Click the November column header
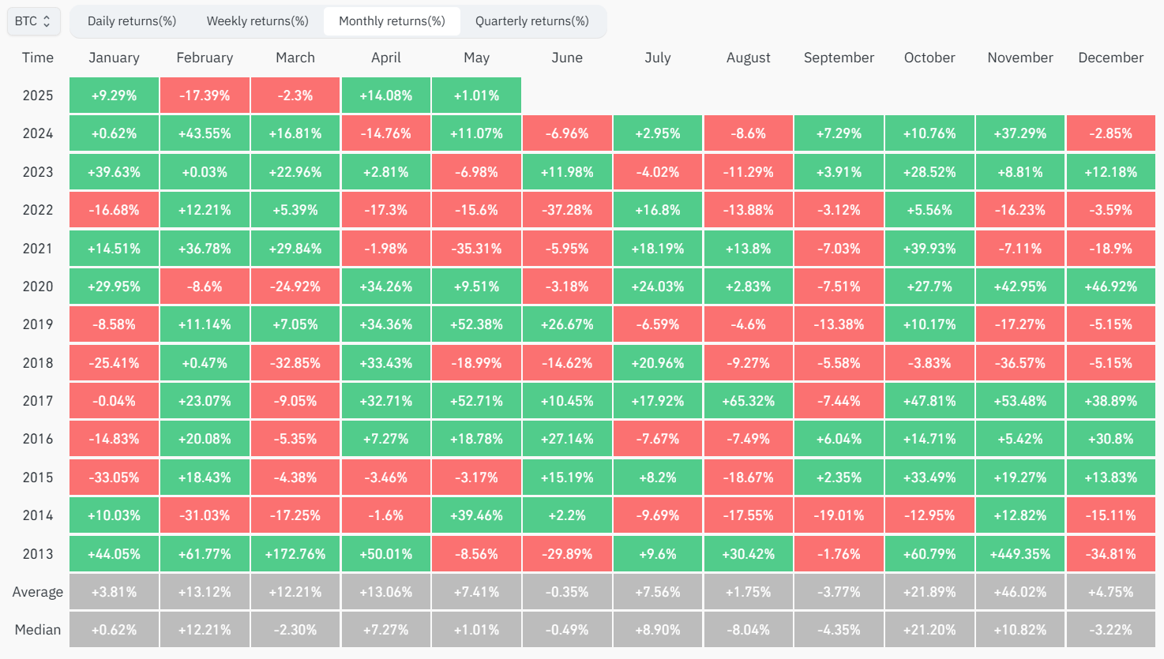Screen dimensions: 1164x659 1020,58
